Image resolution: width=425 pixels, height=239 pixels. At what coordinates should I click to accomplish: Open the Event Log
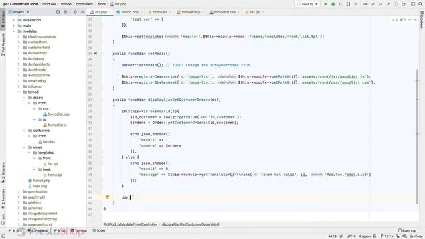[407, 230]
